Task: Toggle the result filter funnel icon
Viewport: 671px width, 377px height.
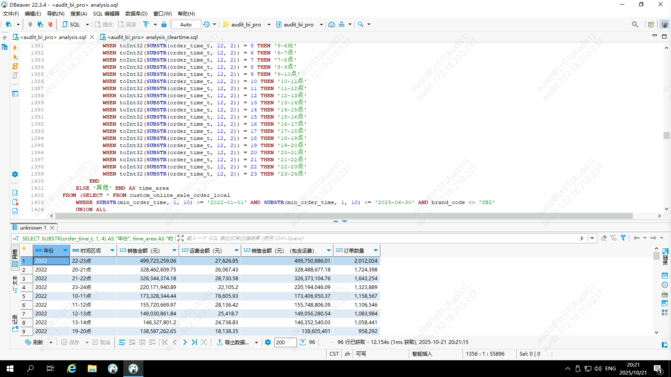Action: click(623, 238)
